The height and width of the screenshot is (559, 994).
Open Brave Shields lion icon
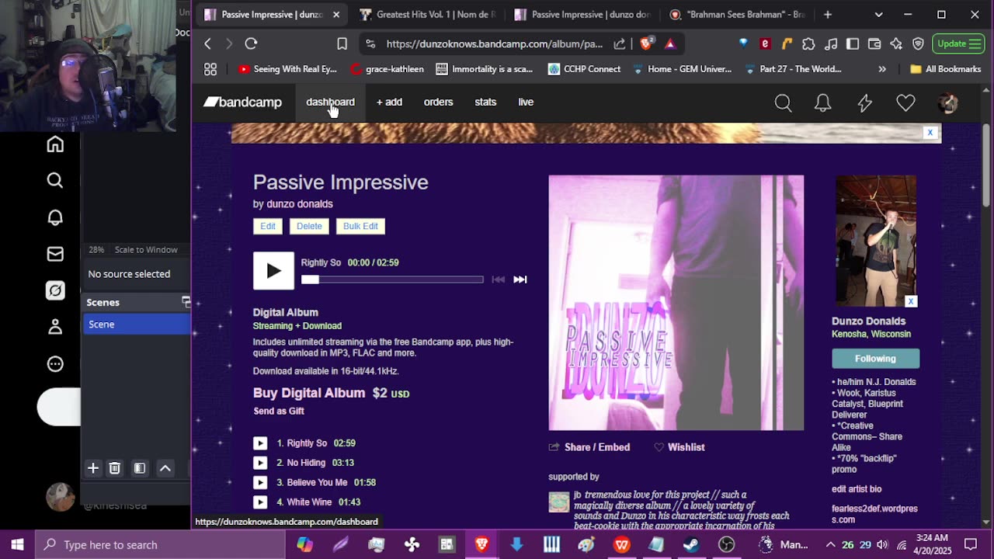[646, 43]
